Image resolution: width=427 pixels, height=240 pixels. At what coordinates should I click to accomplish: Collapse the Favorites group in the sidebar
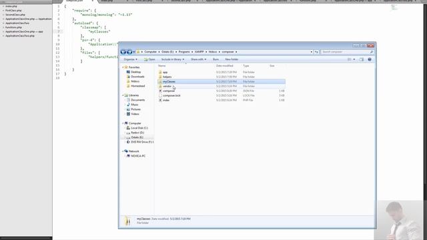[123, 67]
